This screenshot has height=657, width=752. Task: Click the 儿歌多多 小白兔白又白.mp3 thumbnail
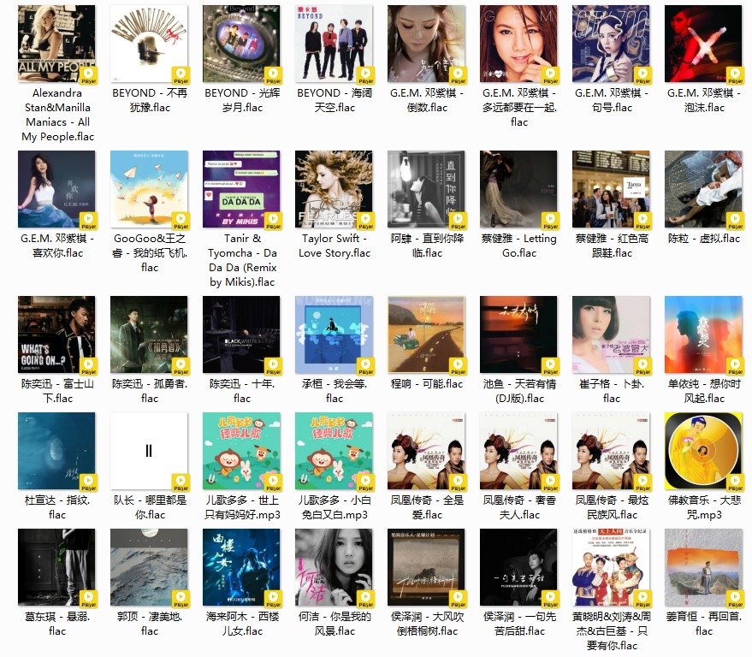[x=334, y=451]
